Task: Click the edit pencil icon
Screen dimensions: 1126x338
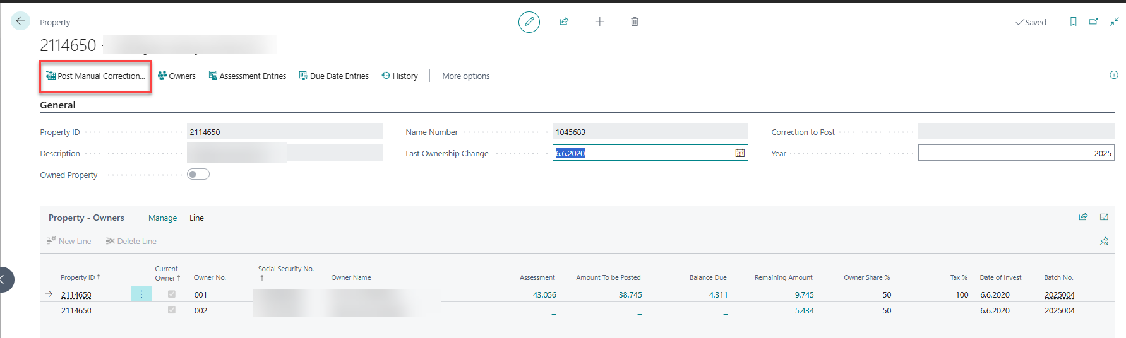Action: pos(529,21)
